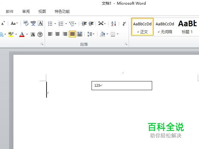Image resolution: width=199 pixels, height=149 pixels.
Task: Open the multilevel list button
Action: [72, 24]
